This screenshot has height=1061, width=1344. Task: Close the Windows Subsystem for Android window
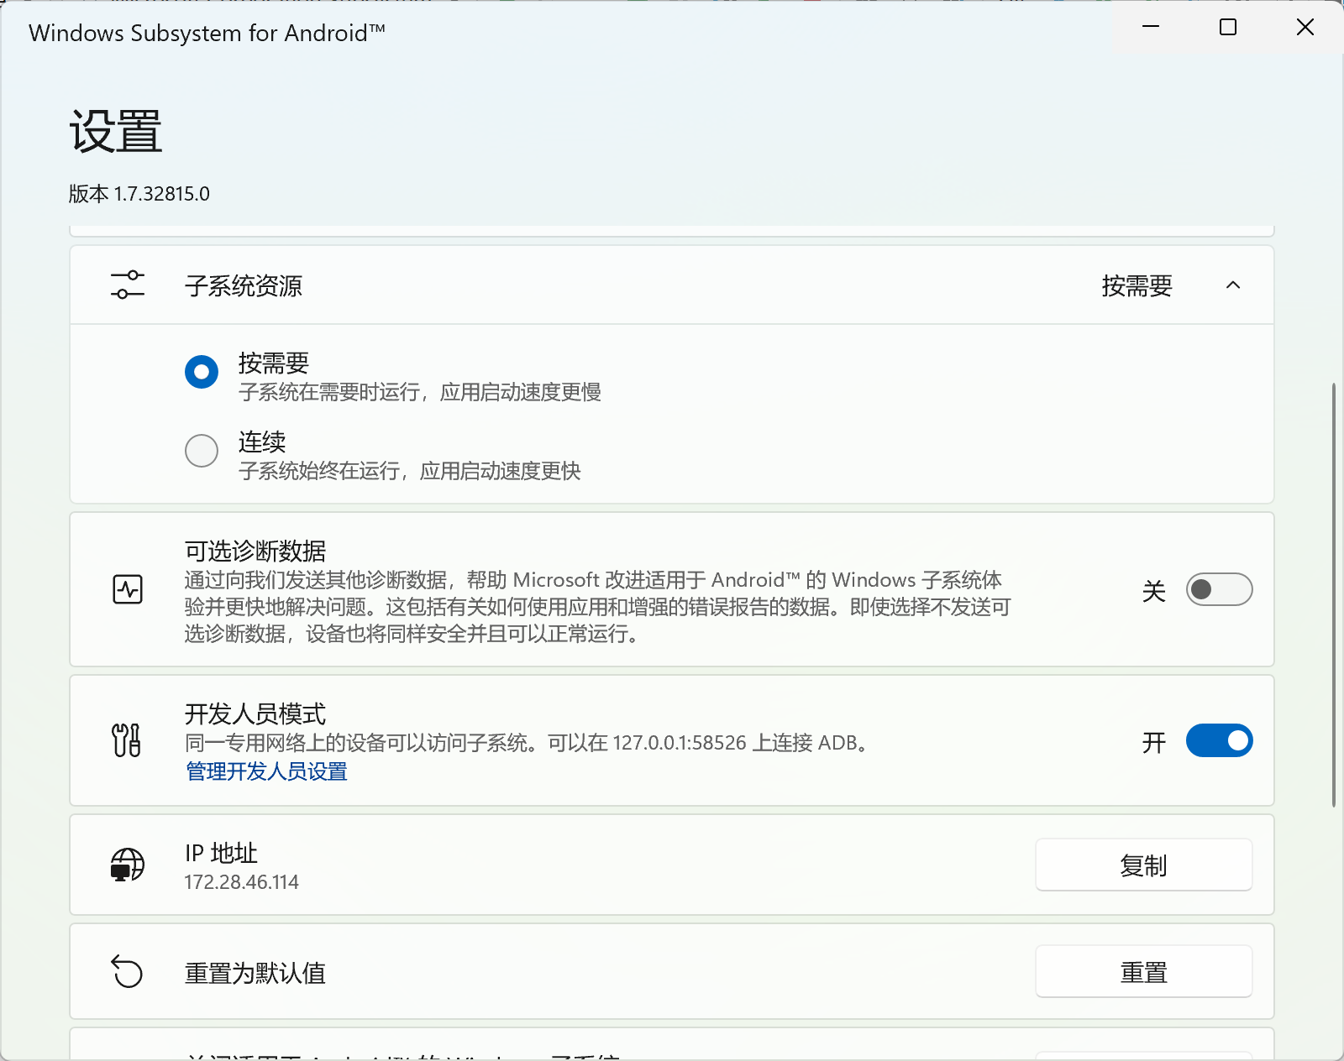tap(1305, 27)
